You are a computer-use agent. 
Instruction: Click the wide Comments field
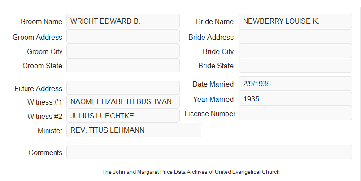point(209,152)
